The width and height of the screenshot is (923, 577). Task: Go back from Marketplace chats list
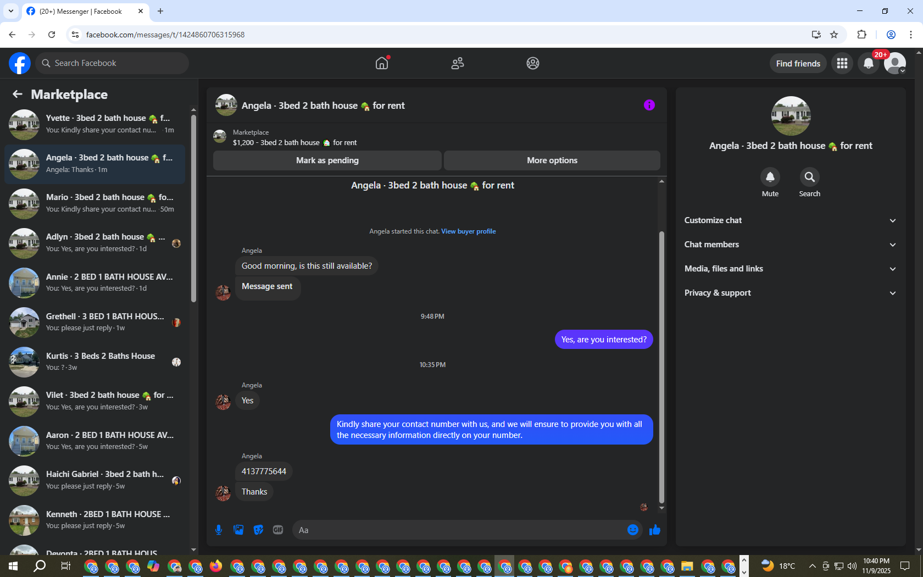point(18,94)
